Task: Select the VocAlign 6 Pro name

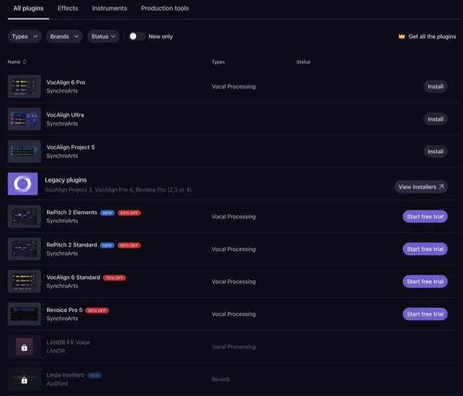Action: pyautogui.click(x=65, y=83)
